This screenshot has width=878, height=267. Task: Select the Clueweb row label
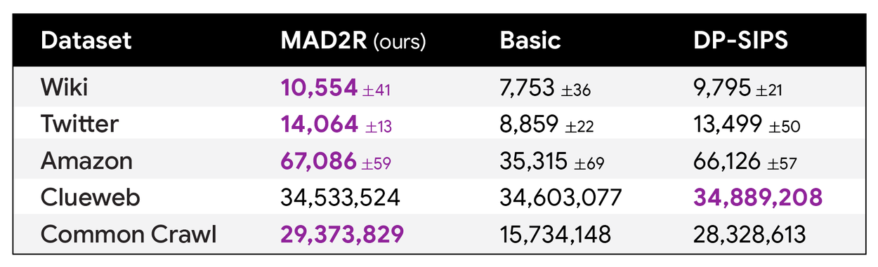pos(91,198)
